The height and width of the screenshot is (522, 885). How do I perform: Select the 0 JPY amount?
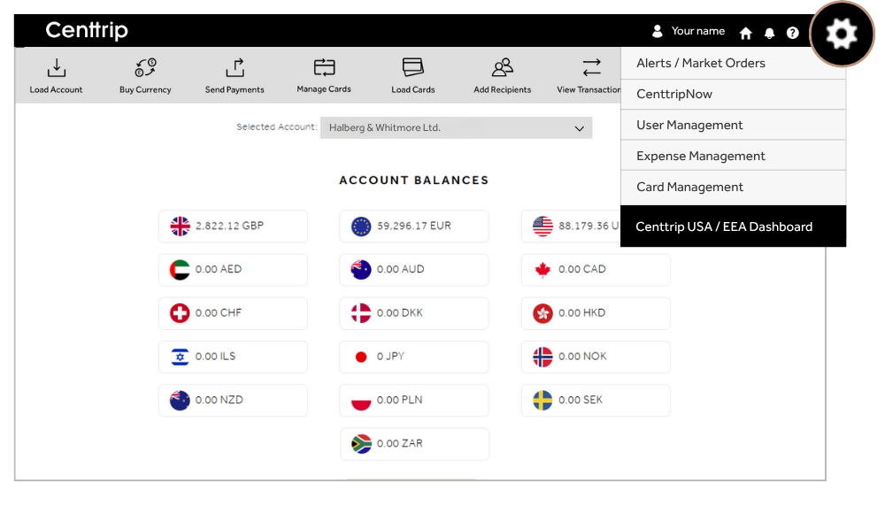pyautogui.click(x=390, y=356)
